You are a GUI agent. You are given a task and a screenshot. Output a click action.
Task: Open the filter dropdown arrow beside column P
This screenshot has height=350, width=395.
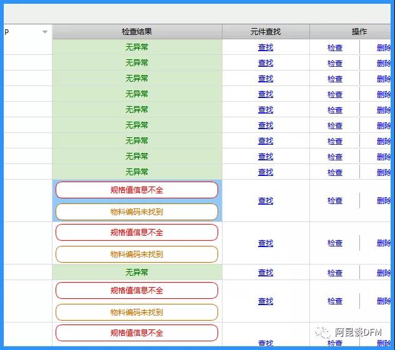[45, 32]
